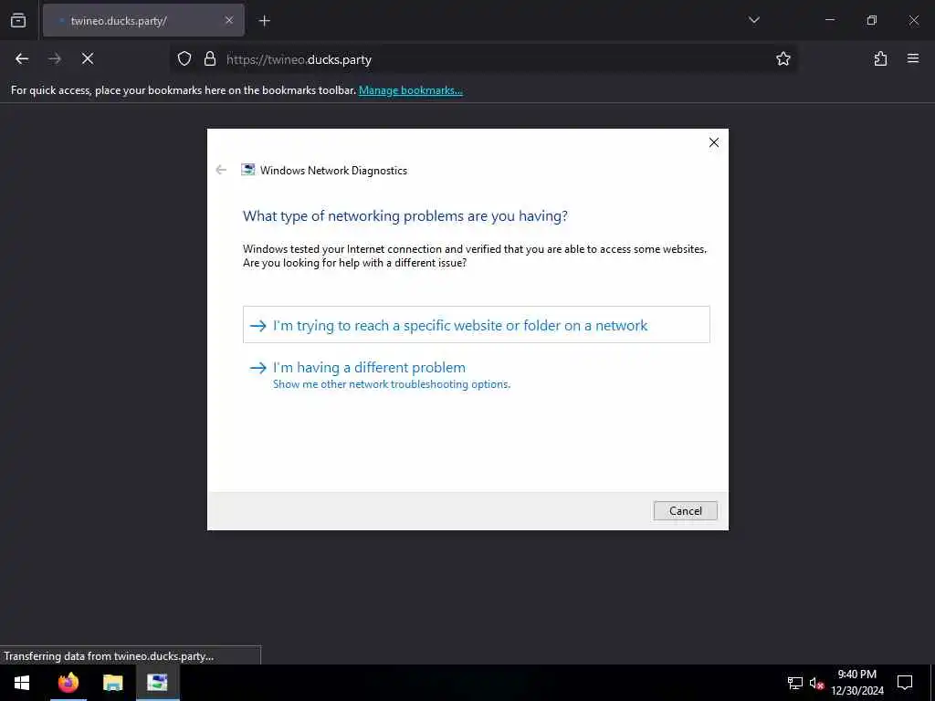Open Manage bookmarks link
The width and height of the screenshot is (935, 701).
coord(410,90)
